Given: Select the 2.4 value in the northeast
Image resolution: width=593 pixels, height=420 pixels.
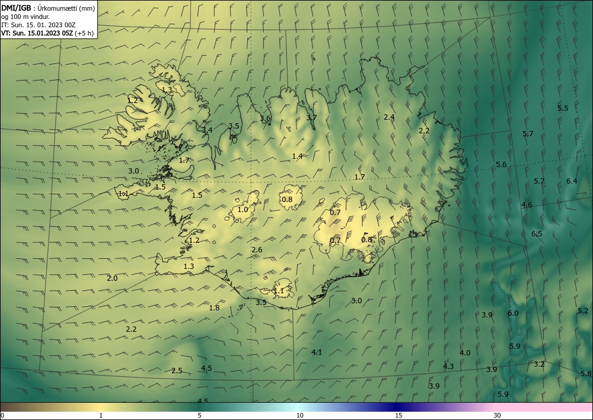Looking at the screenshot, I should [x=389, y=117].
